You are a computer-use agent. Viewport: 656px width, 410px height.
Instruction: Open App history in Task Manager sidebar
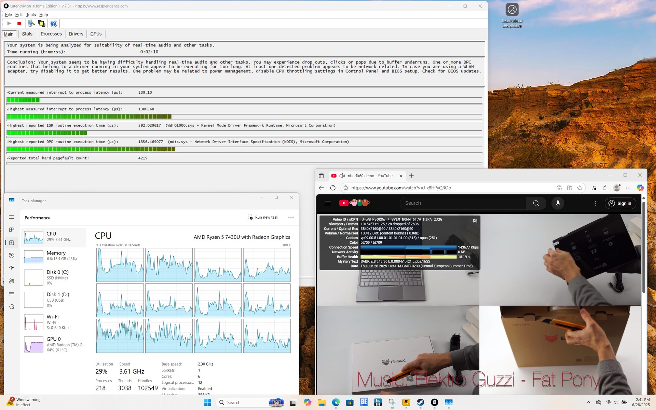coord(12,256)
